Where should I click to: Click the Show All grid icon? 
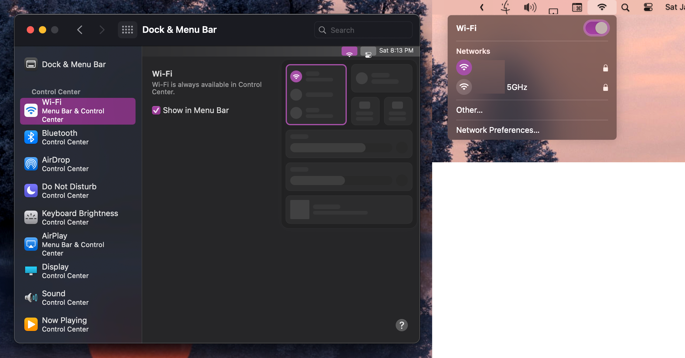(x=127, y=30)
